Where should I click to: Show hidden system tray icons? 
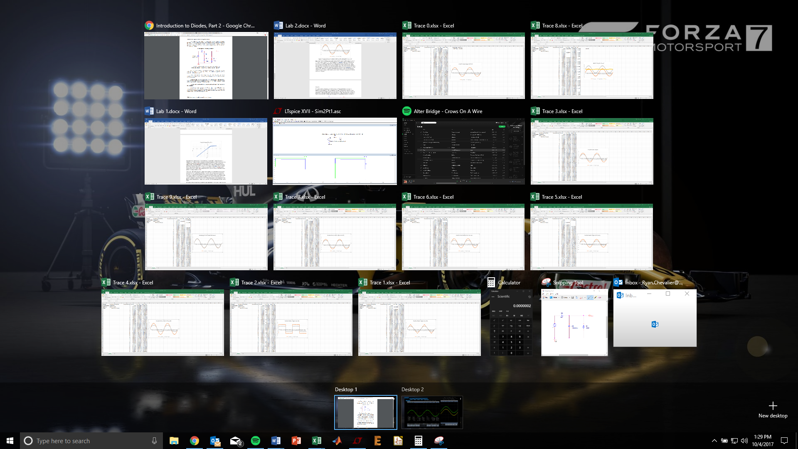[714, 441]
